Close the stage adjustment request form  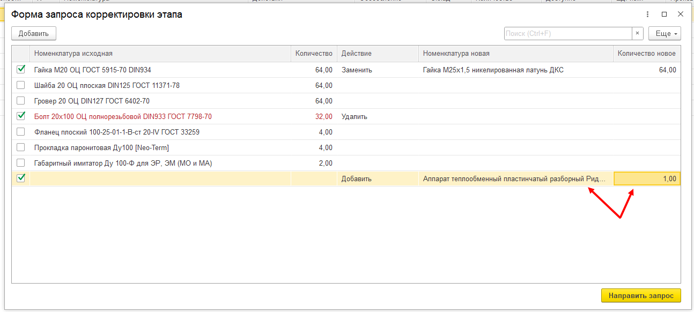click(x=681, y=14)
